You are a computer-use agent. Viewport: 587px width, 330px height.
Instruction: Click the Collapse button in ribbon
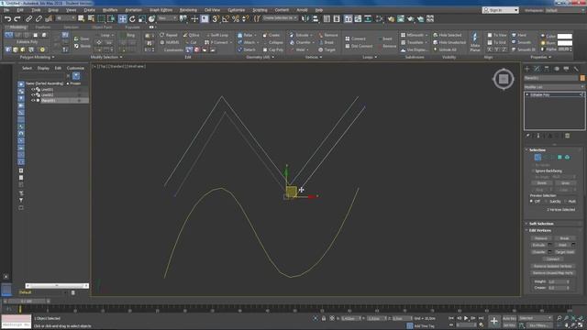click(272, 42)
